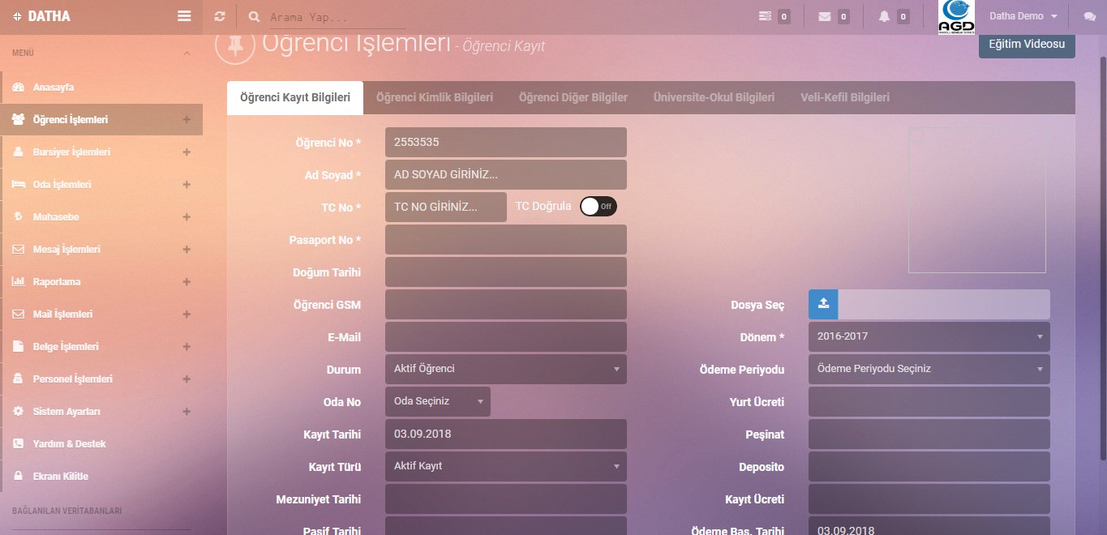
Task: Click the Eğitim Videosu button
Action: (x=1026, y=45)
